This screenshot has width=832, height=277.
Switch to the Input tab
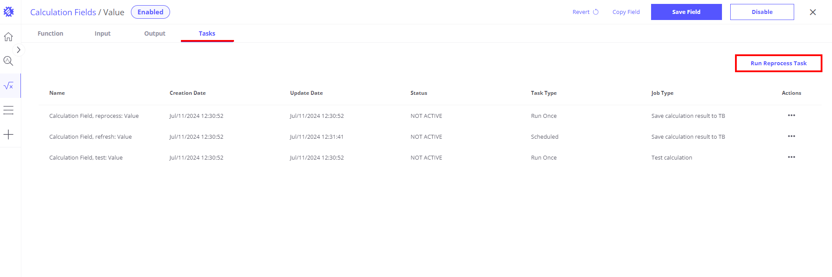(x=103, y=33)
